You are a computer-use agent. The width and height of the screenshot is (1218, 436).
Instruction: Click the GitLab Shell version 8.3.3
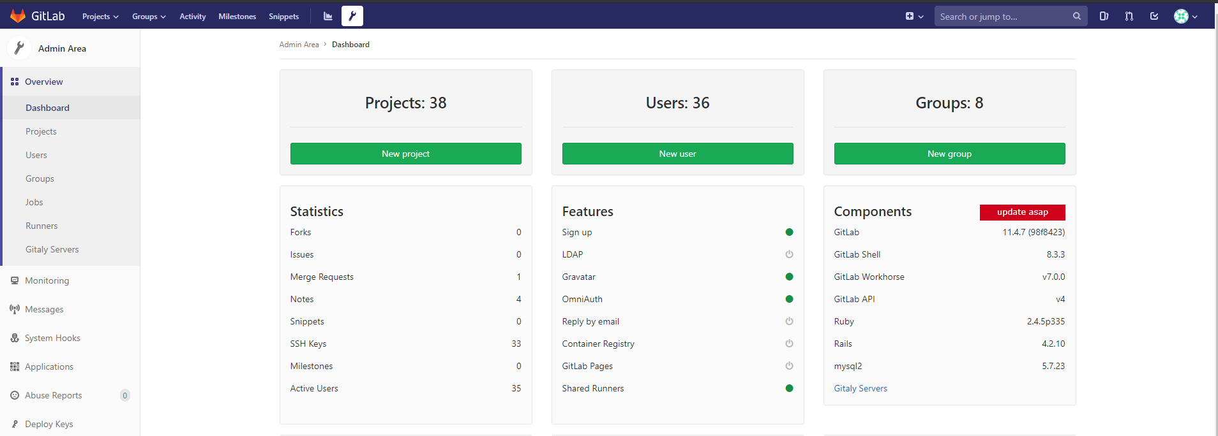[x=1056, y=254]
